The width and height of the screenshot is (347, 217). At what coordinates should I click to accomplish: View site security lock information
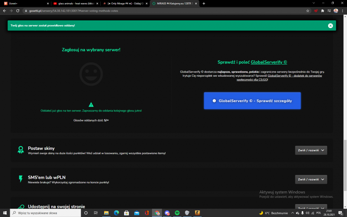tap(26, 11)
